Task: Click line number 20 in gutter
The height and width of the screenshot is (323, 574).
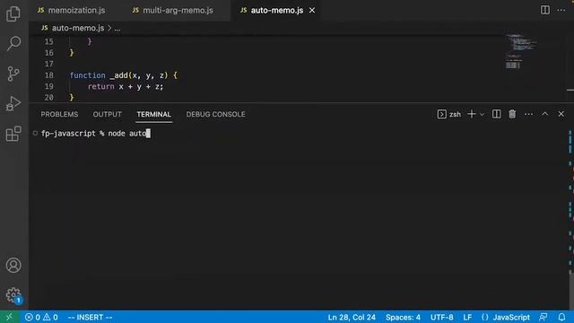Action: click(49, 98)
